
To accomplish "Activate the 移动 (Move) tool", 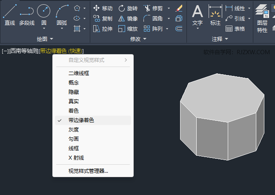I will pyautogui.click(x=103, y=8).
